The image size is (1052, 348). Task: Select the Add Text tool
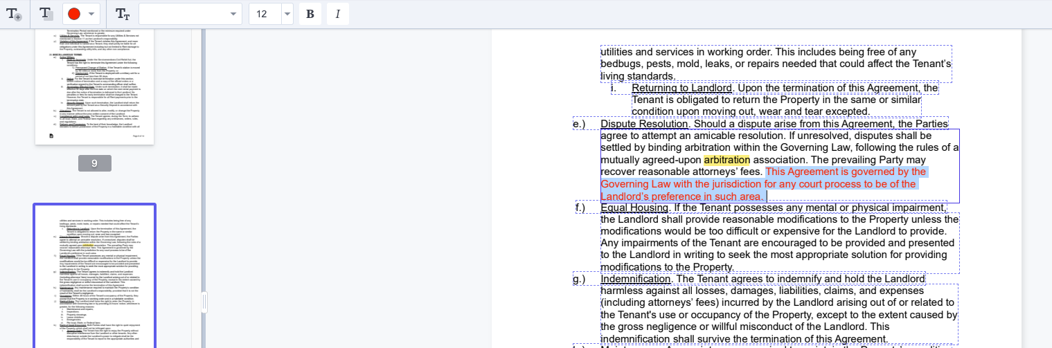click(x=14, y=14)
